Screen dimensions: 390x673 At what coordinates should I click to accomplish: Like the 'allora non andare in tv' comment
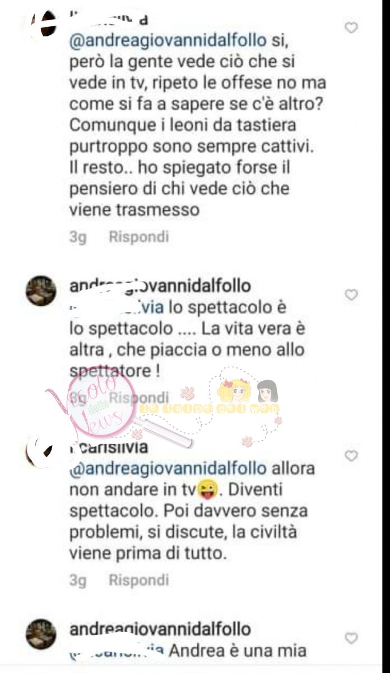351,456
